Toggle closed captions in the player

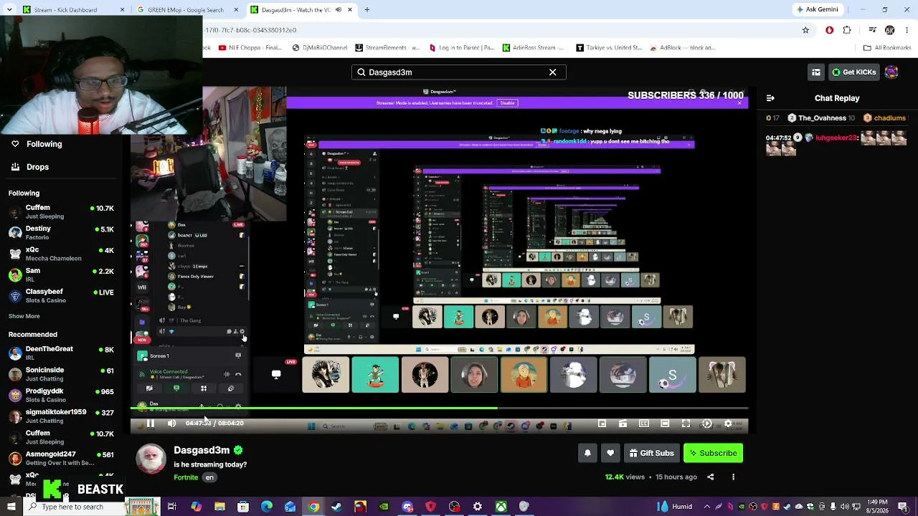(x=644, y=424)
